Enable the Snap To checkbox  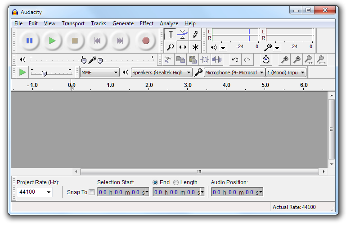point(91,192)
